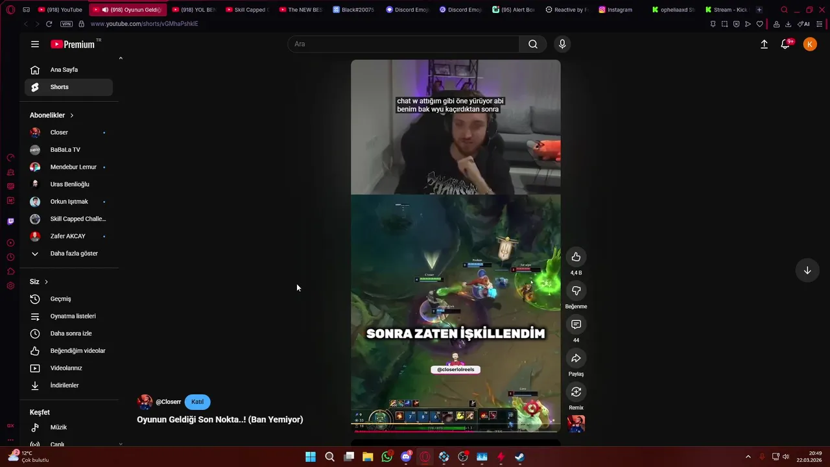Open Opera menu logo at top left
This screenshot has height=467, width=830.
[x=11, y=10]
